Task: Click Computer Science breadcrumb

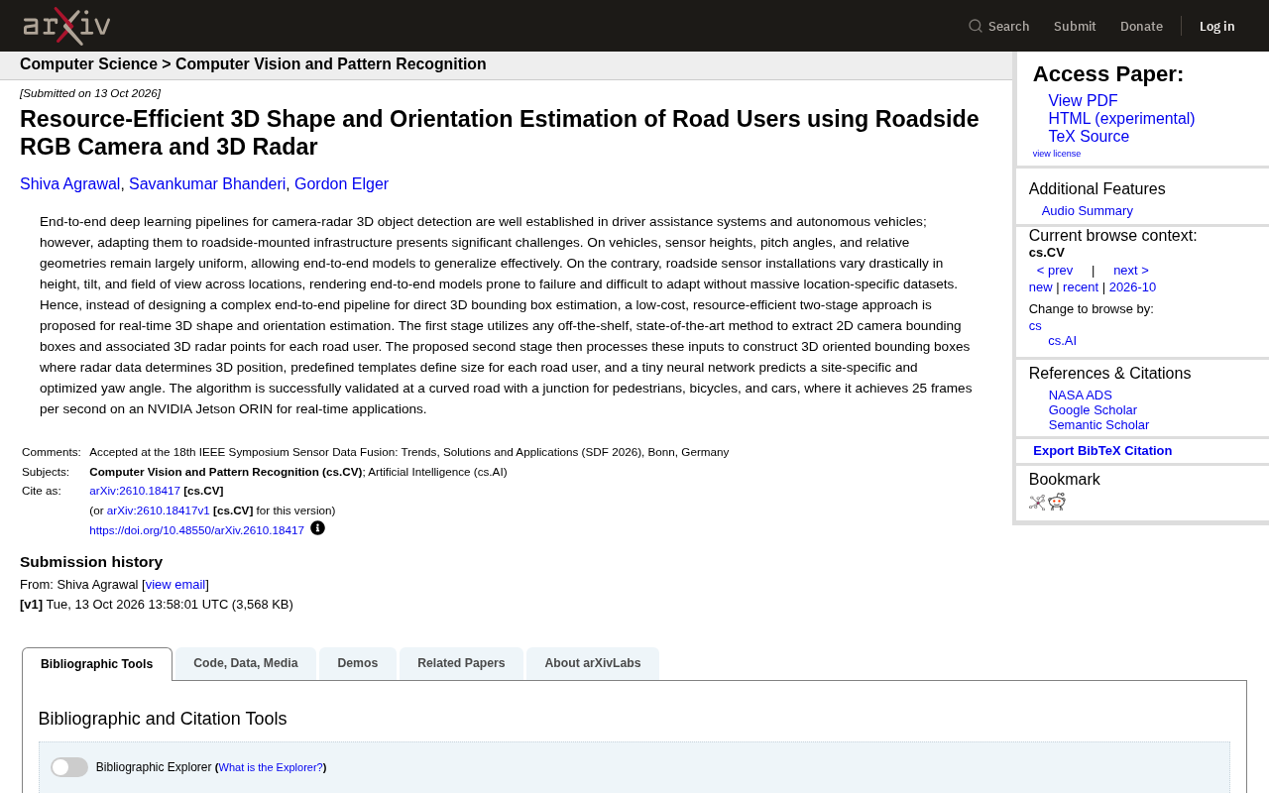Action: click(x=88, y=64)
